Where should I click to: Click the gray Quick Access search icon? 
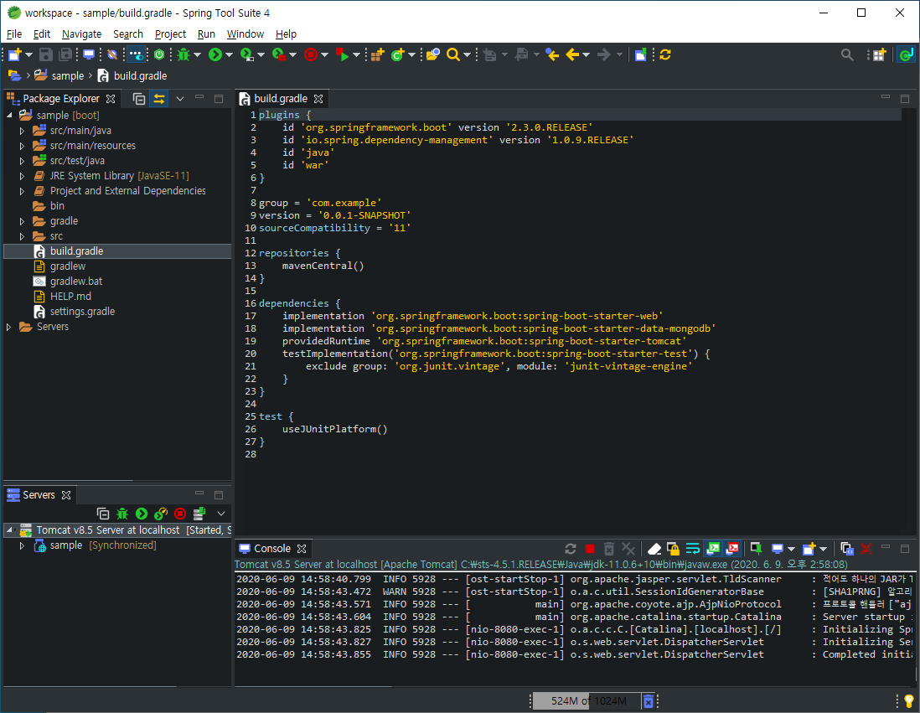tap(846, 54)
